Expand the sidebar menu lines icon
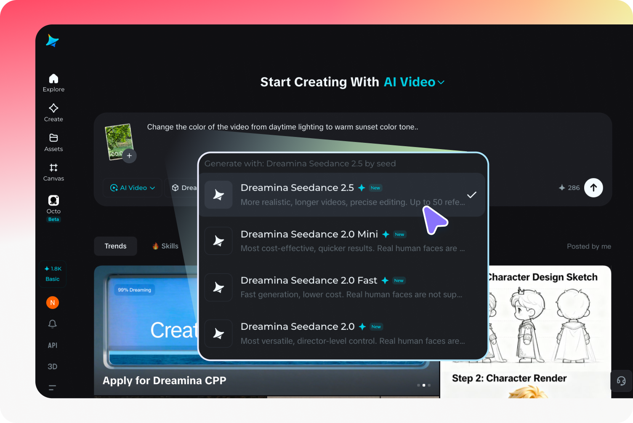Image resolution: width=633 pixels, height=423 pixels. 53,388
